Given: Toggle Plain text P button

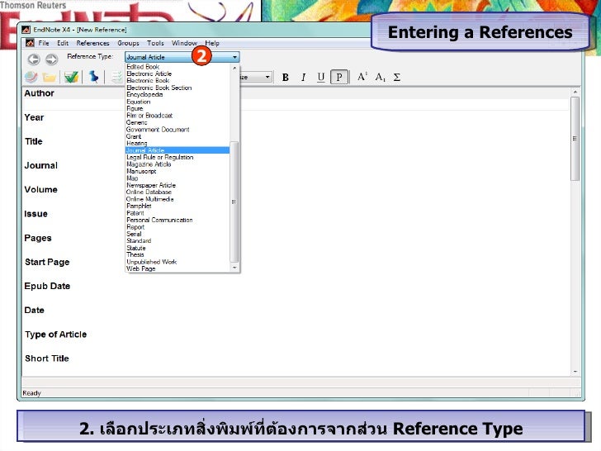Looking at the screenshot, I should pos(339,77).
